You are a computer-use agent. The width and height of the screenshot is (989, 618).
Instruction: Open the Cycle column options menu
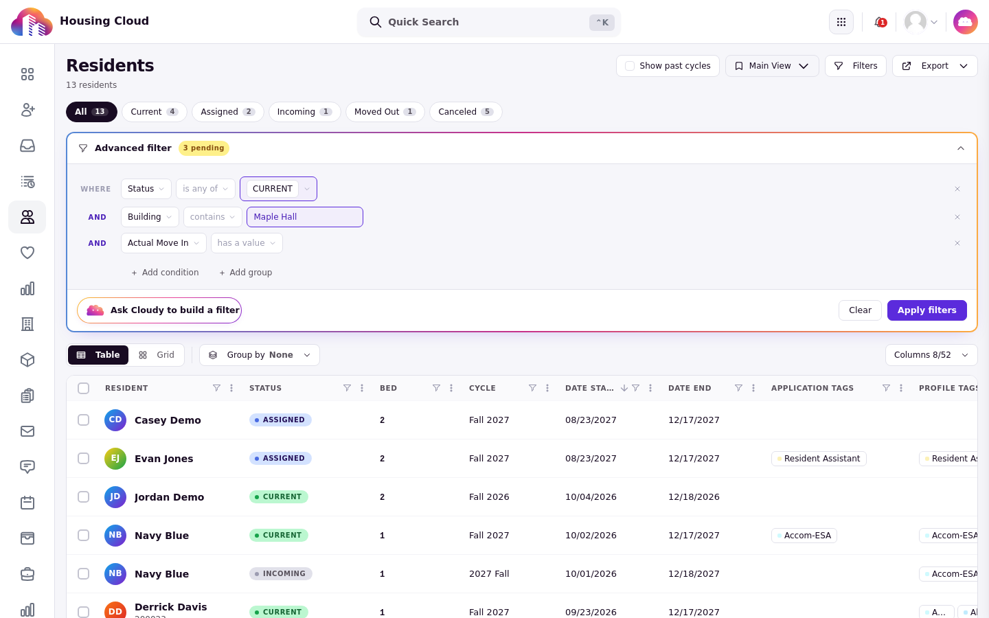click(547, 388)
